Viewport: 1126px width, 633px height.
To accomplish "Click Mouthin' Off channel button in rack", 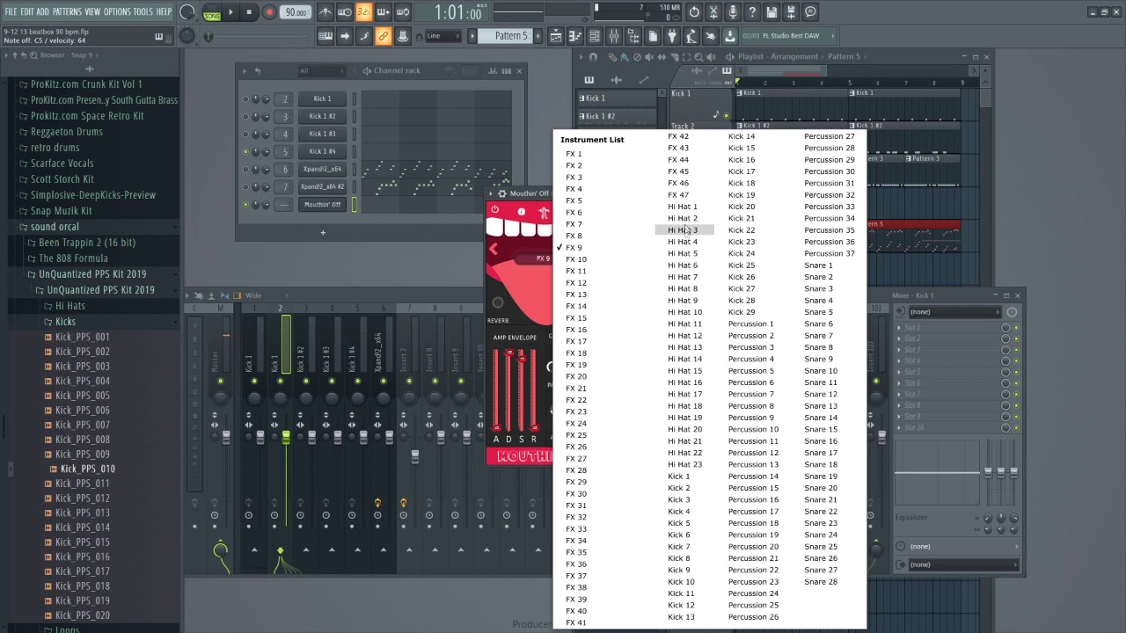I will point(323,205).
